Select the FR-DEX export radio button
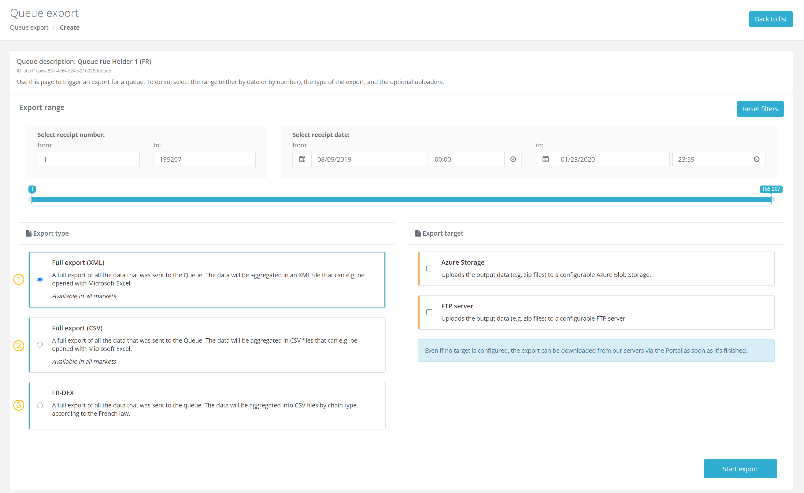Viewport: 804px width, 493px height. point(40,405)
